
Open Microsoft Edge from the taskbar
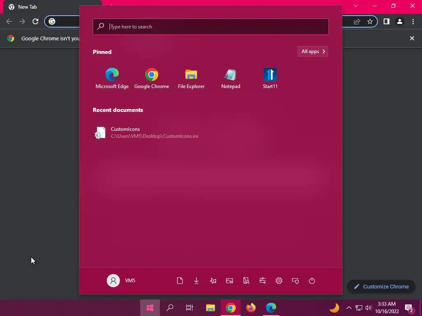(x=271, y=308)
